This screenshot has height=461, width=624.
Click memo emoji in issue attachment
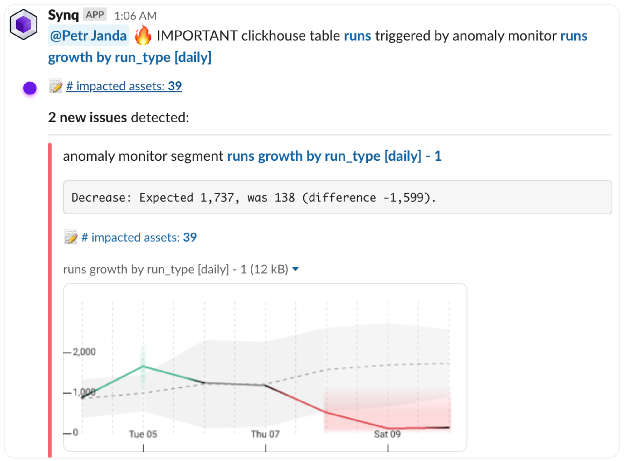(71, 238)
